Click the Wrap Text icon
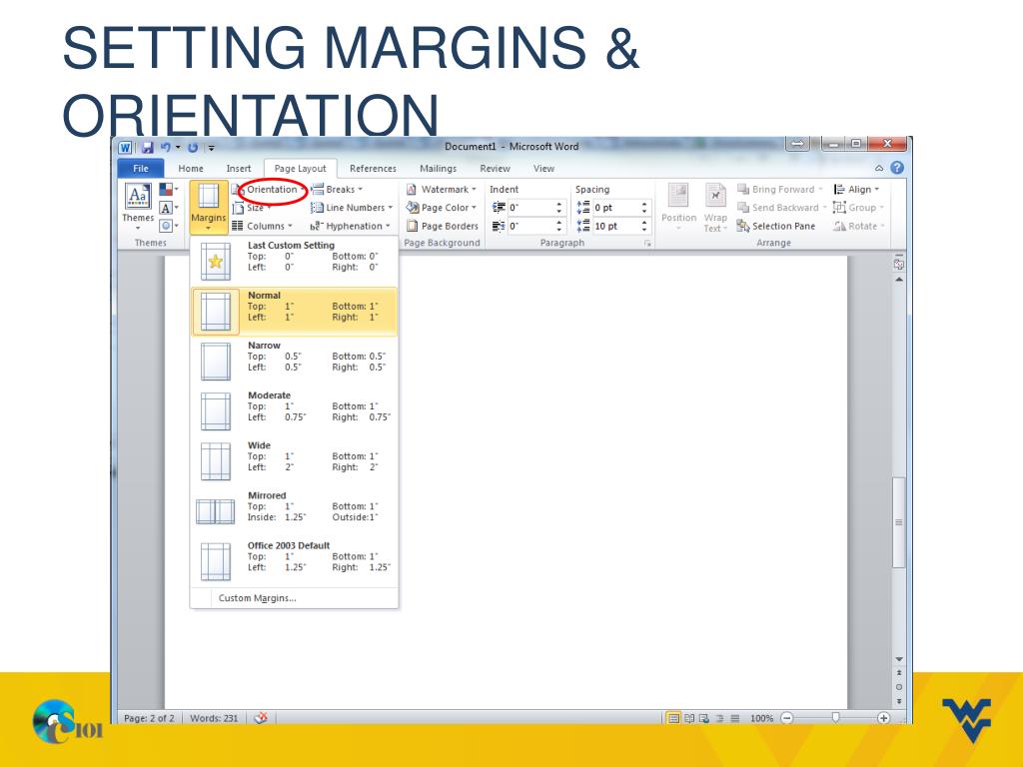 715,195
